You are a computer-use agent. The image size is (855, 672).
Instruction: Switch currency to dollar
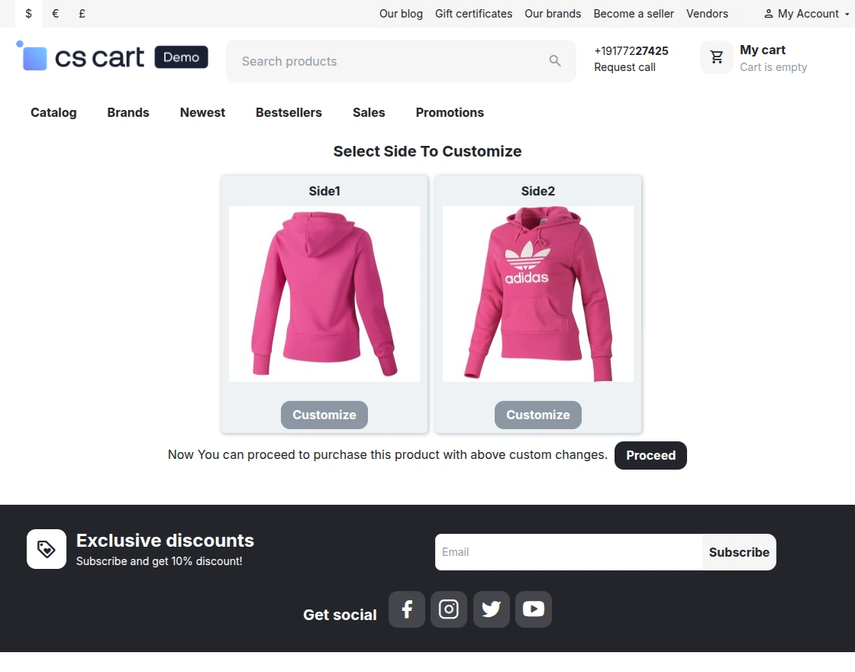[x=28, y=14]
